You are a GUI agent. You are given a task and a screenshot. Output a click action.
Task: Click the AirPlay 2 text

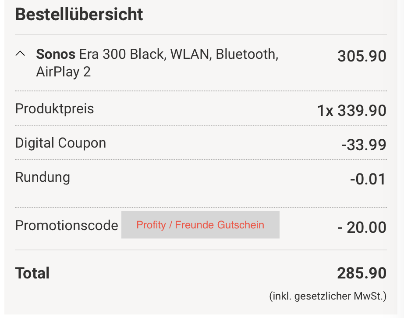click(x=63, y=72)
